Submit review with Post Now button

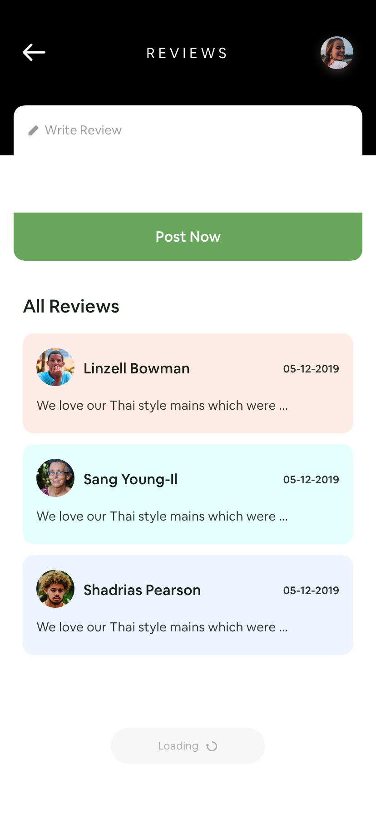pyautogui.click(x=188, y=237)
